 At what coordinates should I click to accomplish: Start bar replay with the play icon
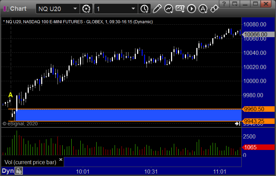192,9
